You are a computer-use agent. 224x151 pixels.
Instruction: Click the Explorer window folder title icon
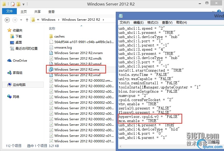point(4,4)
